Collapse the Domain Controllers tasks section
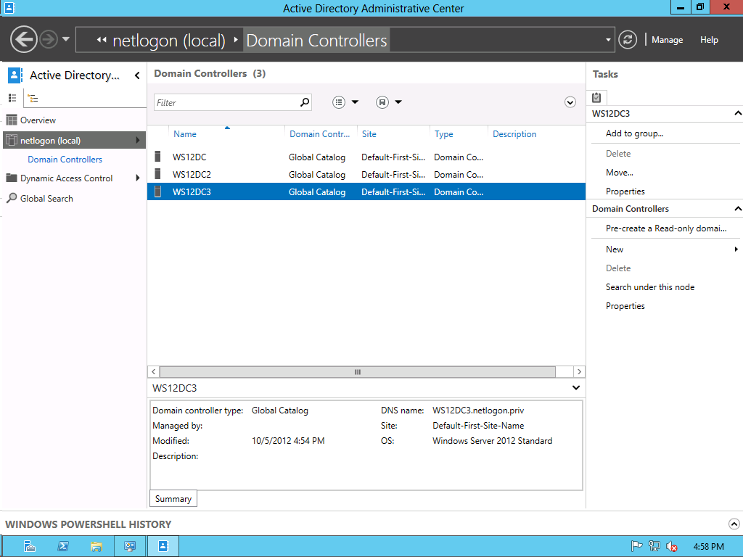 coord(737,208)
